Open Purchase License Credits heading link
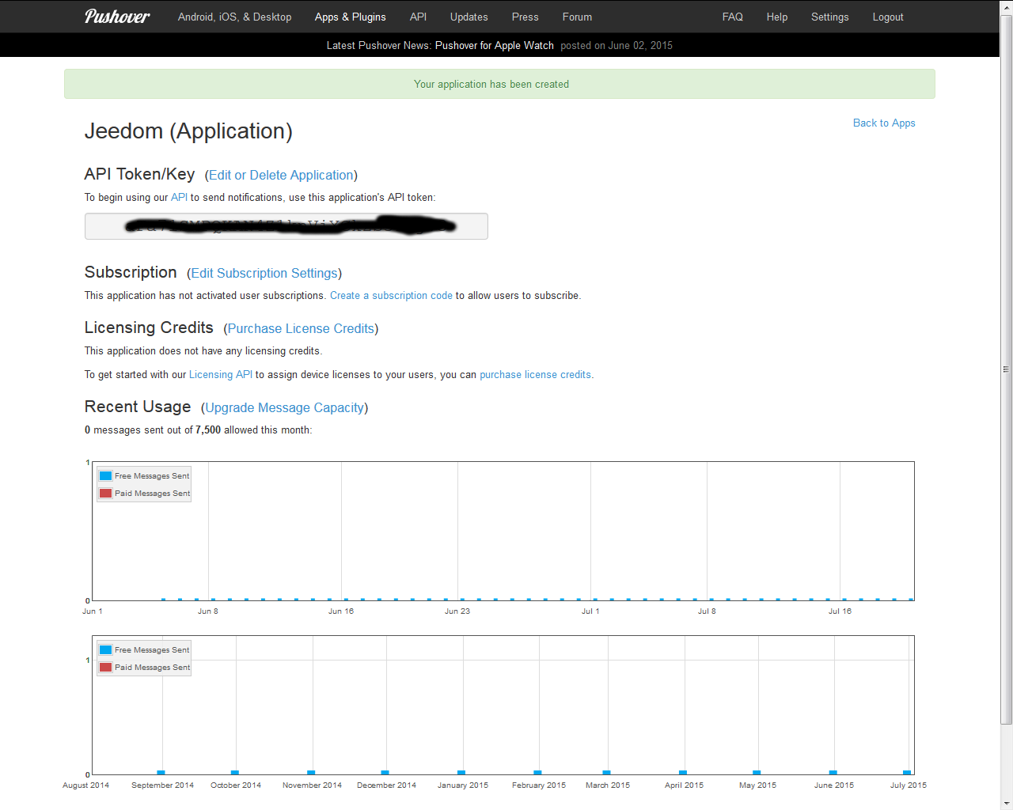 pos(301,328)
